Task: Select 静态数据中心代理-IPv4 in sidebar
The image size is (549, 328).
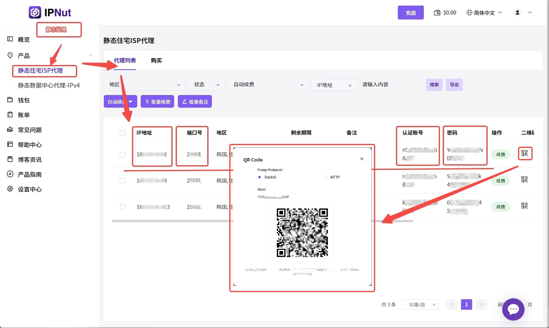Action: click(49, 85)
